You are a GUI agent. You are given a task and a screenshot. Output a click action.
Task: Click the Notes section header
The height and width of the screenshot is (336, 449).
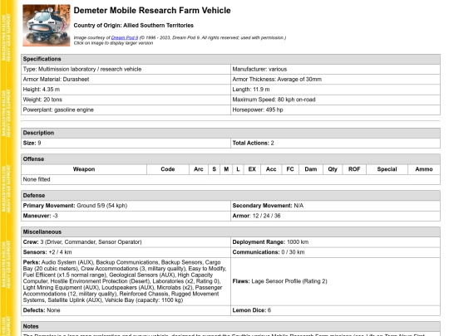tap(230, 327)
